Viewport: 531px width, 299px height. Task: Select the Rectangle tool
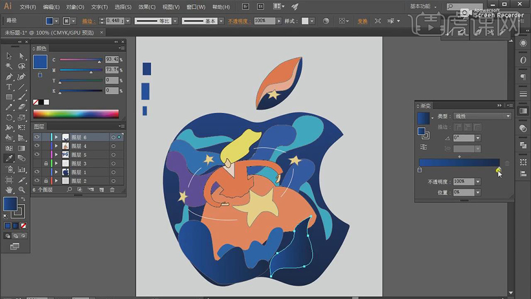(x=9, y=97)
